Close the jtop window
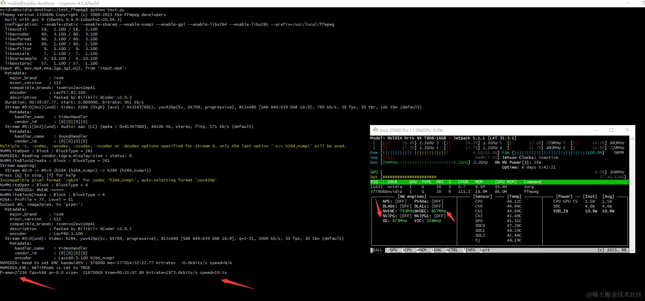This screenshot has width=645, height=301. (627, 130)
